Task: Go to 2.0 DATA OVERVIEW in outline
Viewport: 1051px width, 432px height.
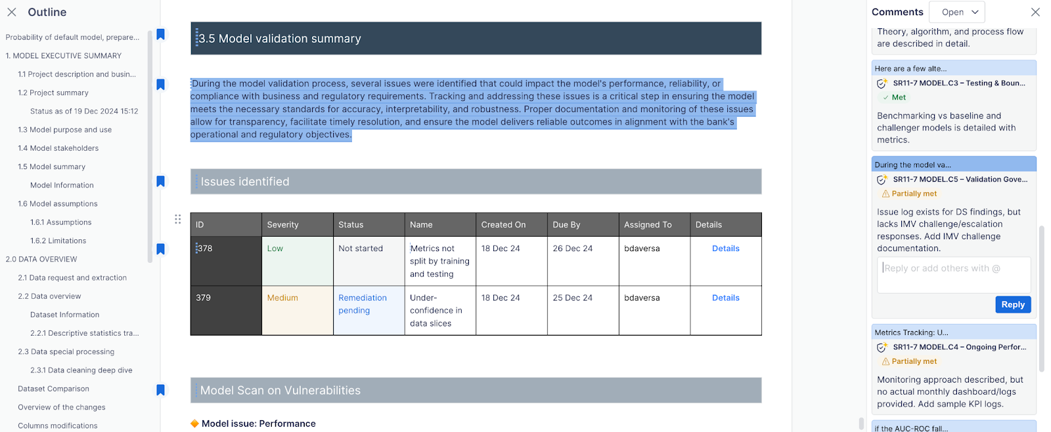Action: pyautogui.click(x=41, y=259)
